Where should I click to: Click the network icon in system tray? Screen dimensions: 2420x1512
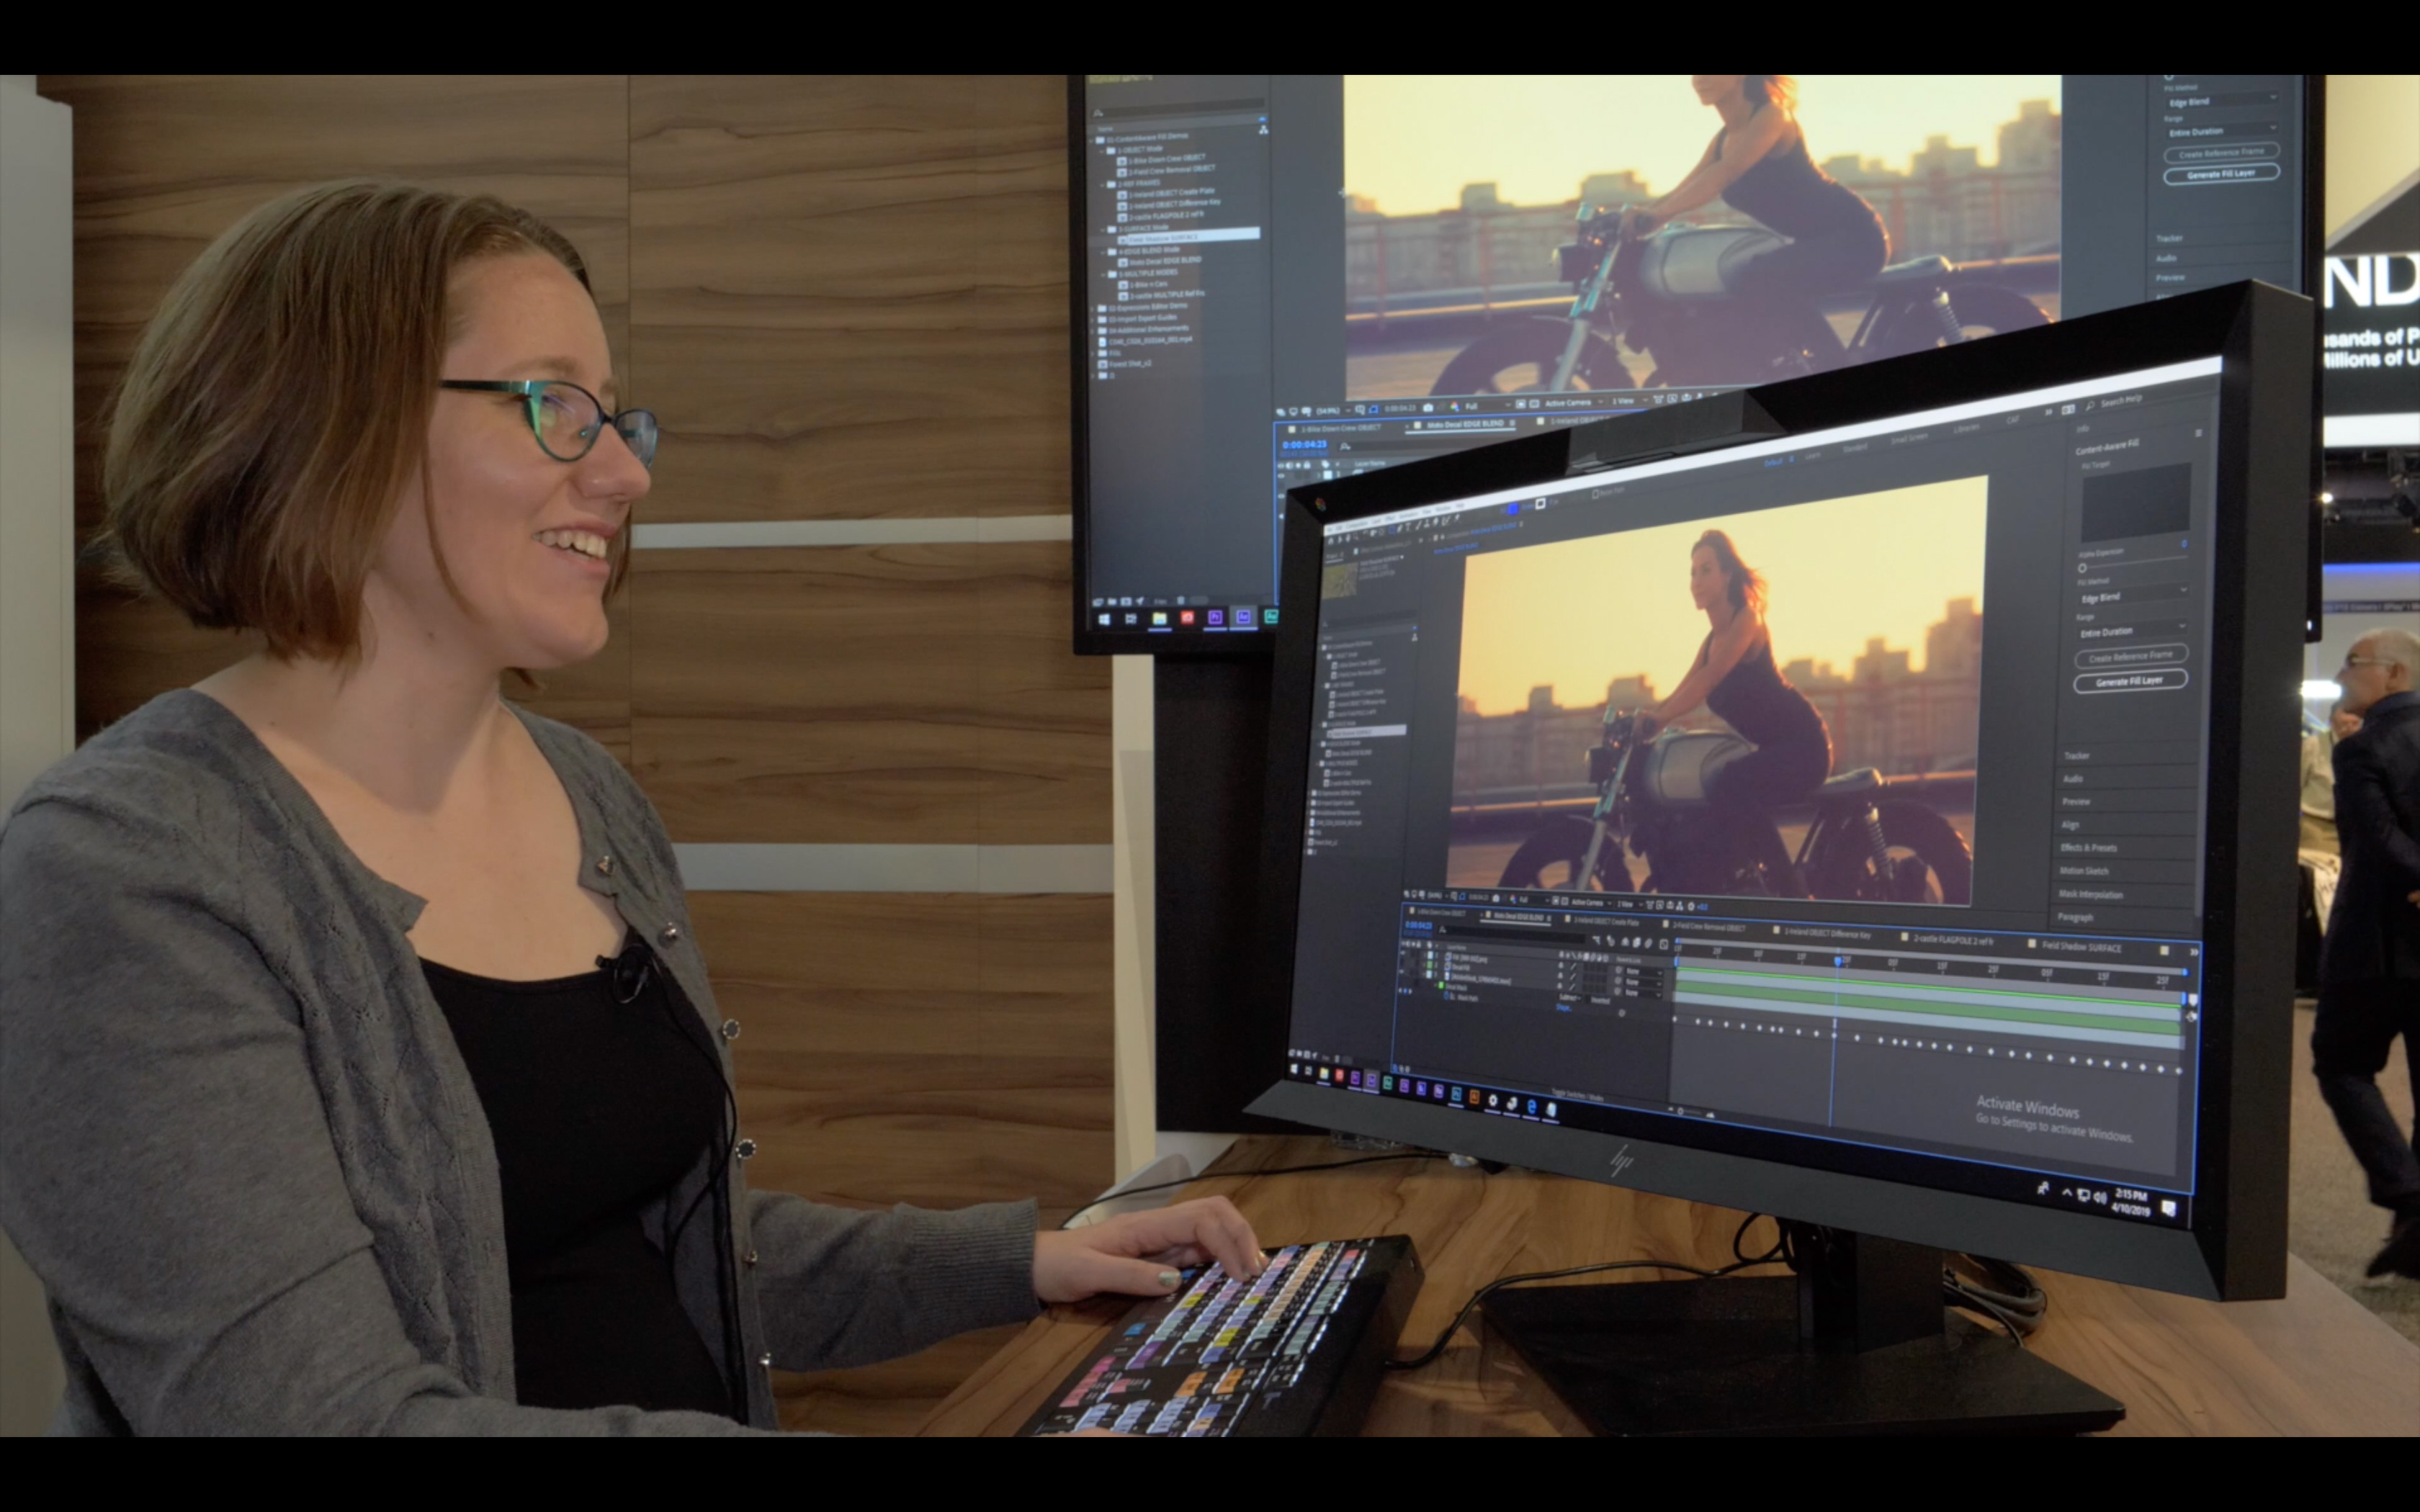2083,1196
